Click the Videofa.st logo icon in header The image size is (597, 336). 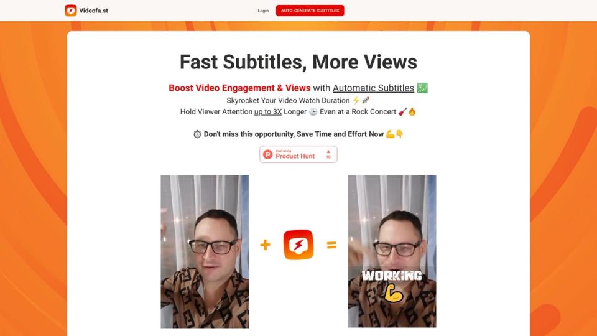(x=71, y=11)
